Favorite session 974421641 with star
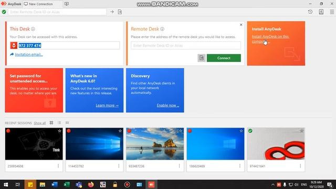The width and height of the screenshot is (336, 189). coord(301,131)
